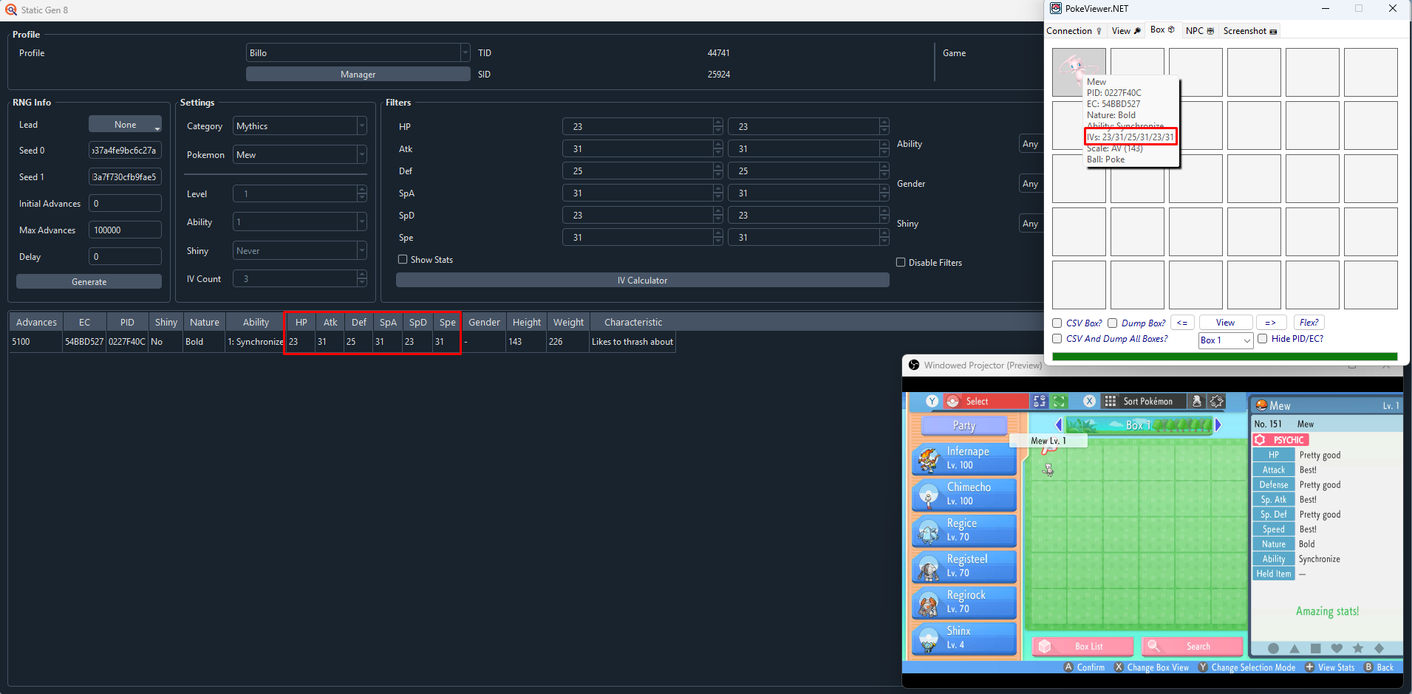The width and height of the screenshot is (1412, 694).
Task: Toggle the Disable Filters checkbox
Action: [x=901, y=262]
